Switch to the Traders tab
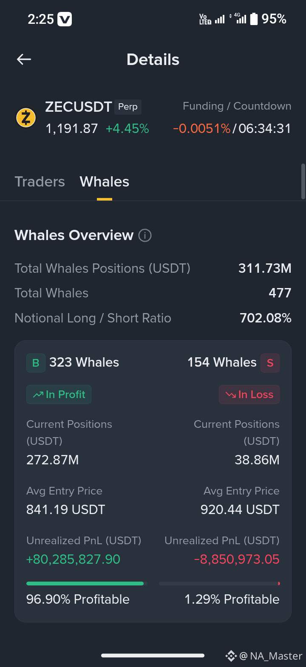This screenshot has height=667, width=306. (40, 182)
